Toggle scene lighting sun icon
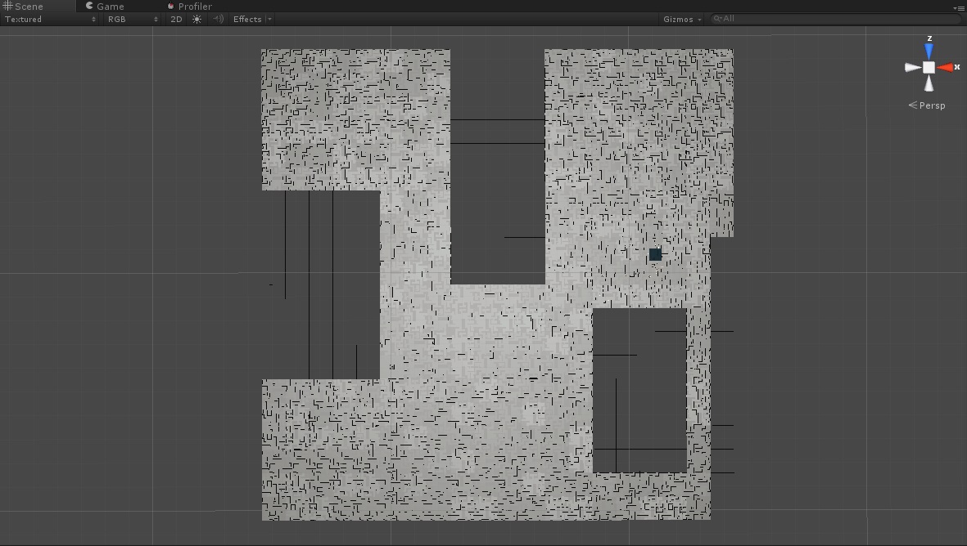This screenshot has width=967, height=546. coord(197,19)
